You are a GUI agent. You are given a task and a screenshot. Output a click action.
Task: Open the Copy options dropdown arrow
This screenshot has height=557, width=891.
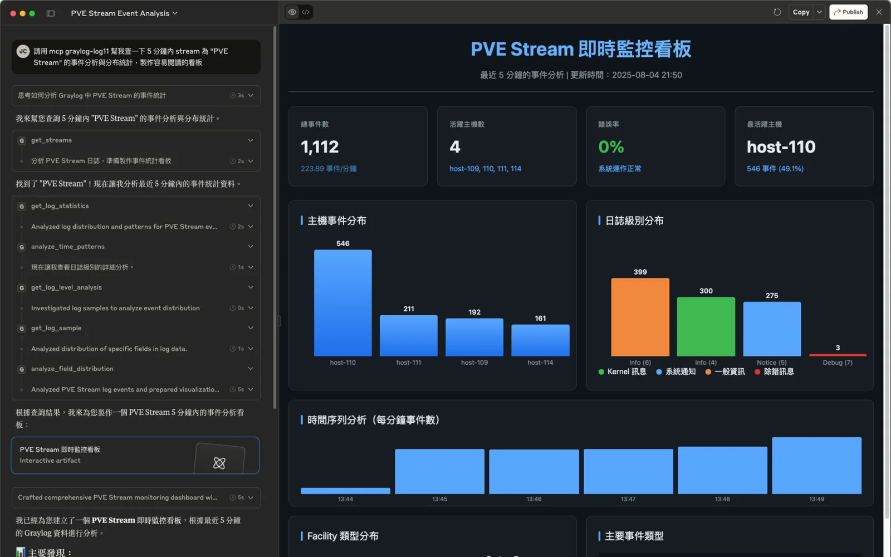pos(819,12)
